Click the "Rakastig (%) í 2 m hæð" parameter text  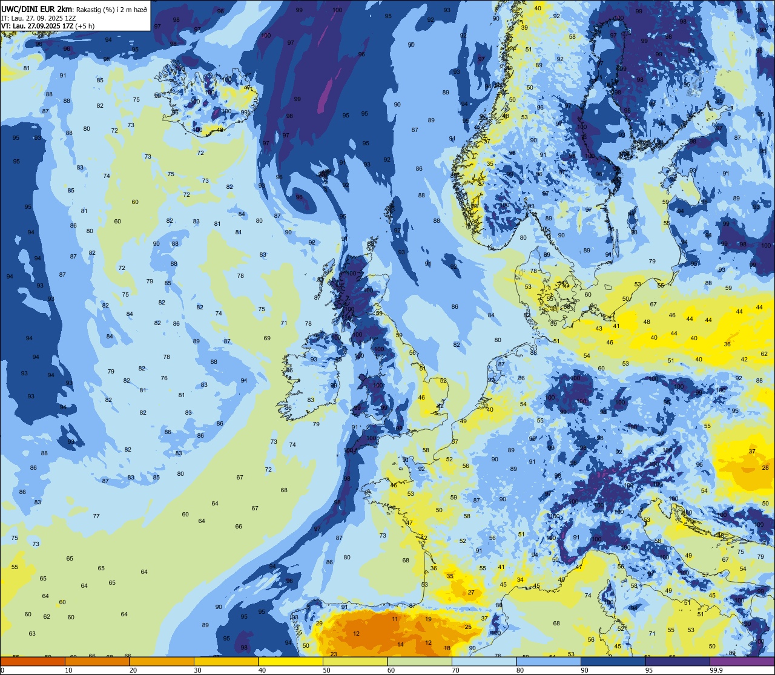click(111, 9)
